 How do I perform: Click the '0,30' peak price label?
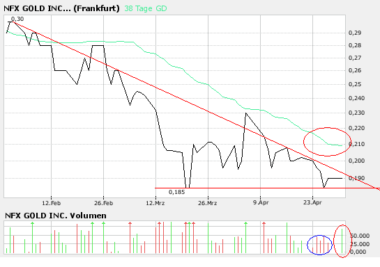(17, 19)
